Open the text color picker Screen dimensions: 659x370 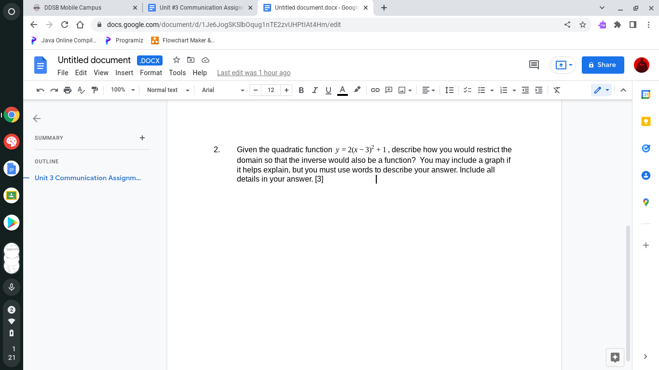click(342, 90)
